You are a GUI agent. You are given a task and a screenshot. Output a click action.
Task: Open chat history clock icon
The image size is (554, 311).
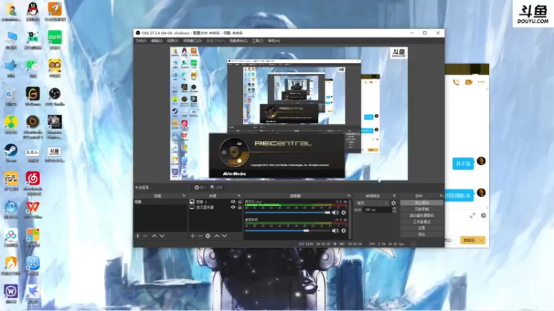483,216
